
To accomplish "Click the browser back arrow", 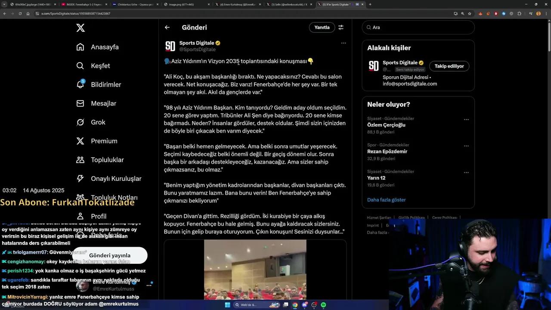I will [x=5, y=13].
